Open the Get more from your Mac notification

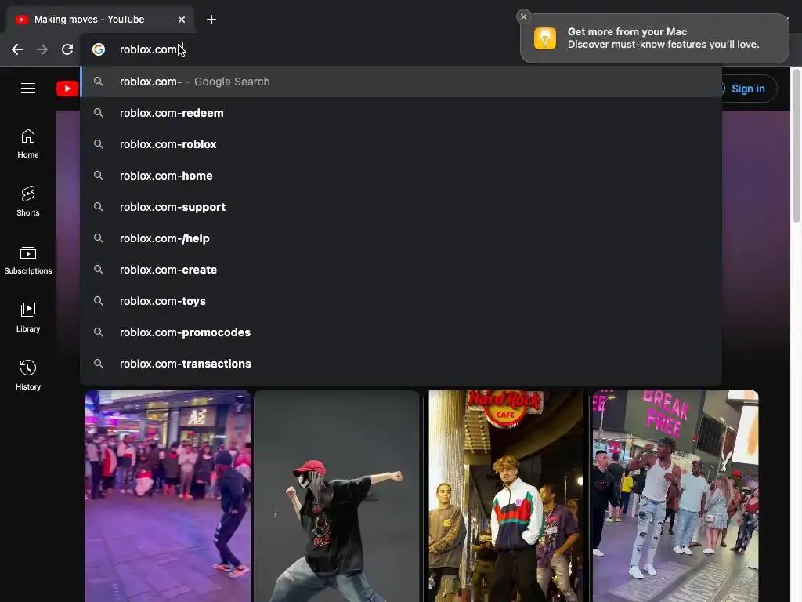click(x=654, y=38)
